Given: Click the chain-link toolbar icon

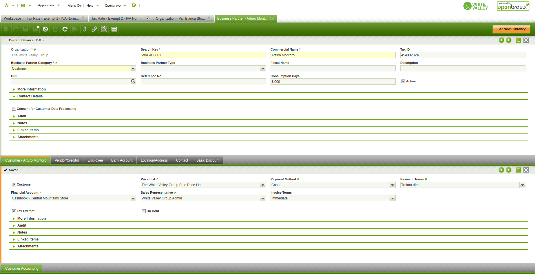Looking at the screenshot, I should click(94, 29).
